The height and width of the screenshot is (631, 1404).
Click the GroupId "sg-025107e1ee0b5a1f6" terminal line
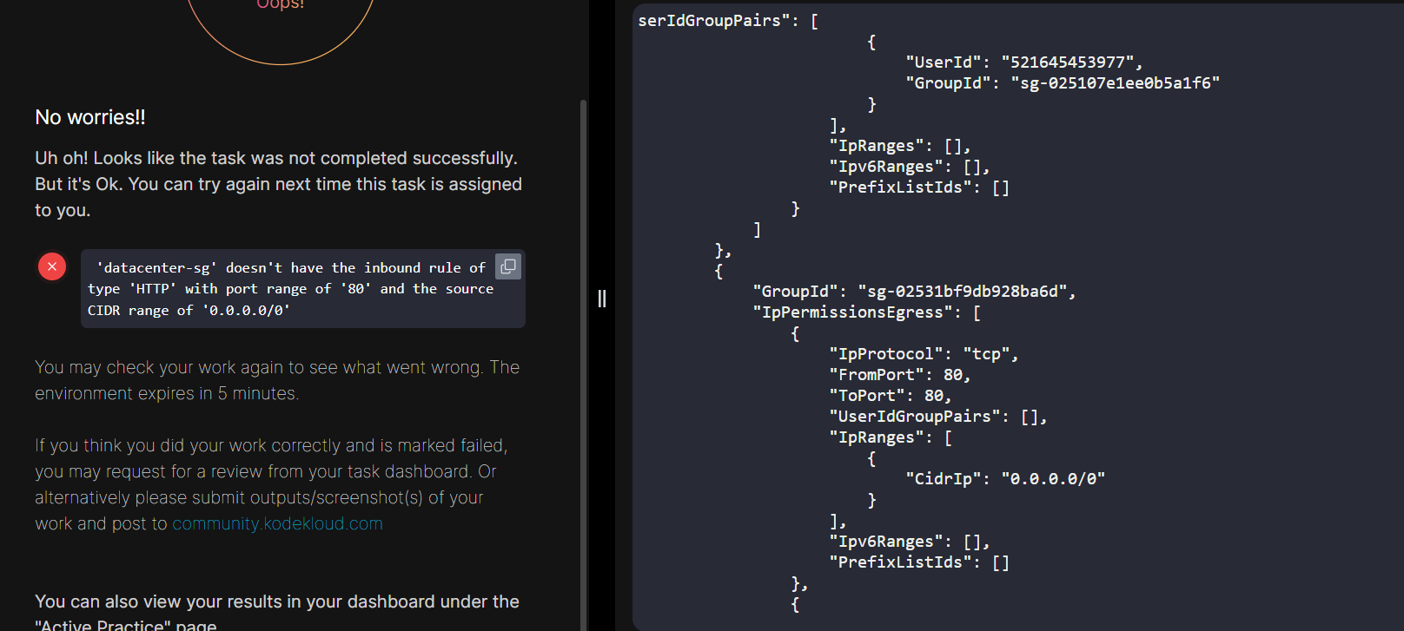[x=1062, y=83]
